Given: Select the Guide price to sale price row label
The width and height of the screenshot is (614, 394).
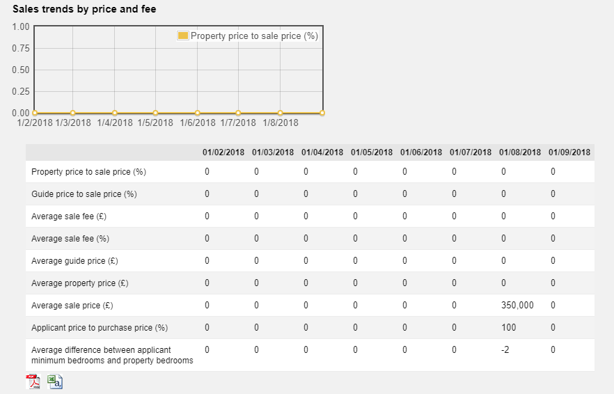Looking at the screenshot, I should [84, 194].
